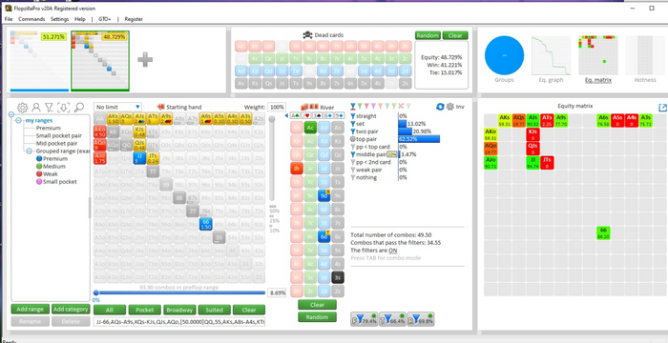Toggle the pp < 2nd card filter
This screenshot has width=668, height=343.
coord(352,162)
